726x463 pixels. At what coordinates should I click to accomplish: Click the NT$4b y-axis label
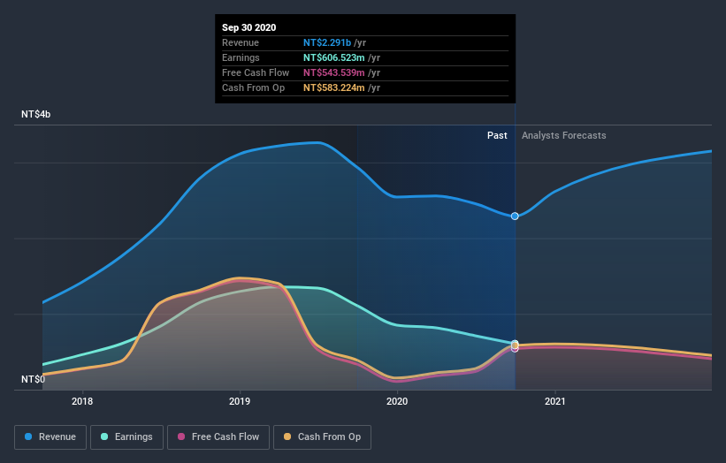(35, 114)
